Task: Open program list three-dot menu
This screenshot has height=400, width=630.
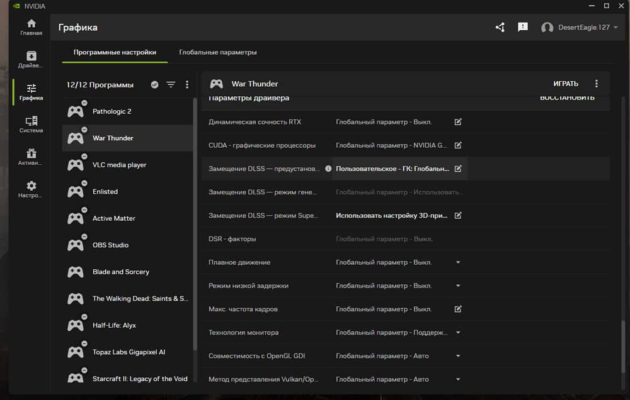Action: tap(187, 85)
